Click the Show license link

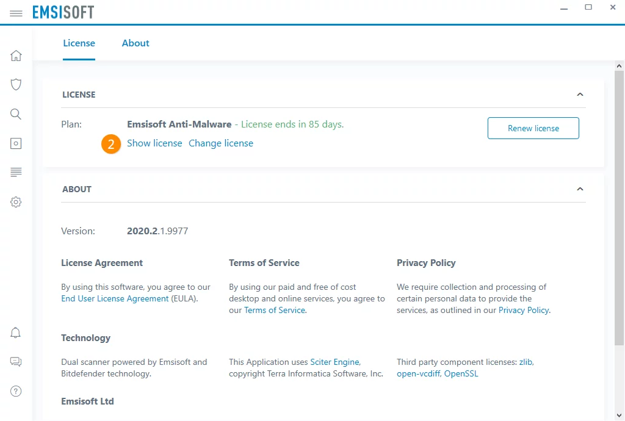tap(154, 143)
